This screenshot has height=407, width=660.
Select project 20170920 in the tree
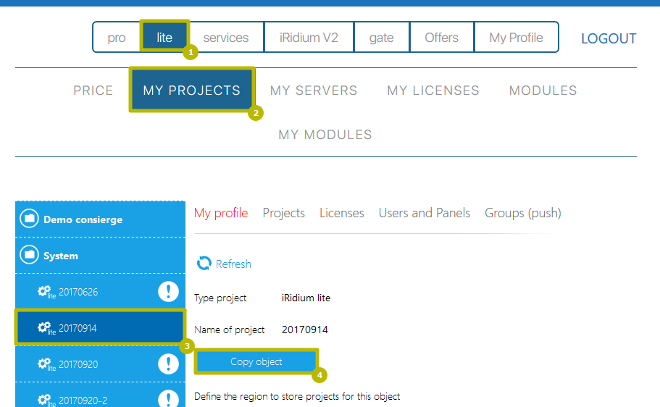click(78, 364)
